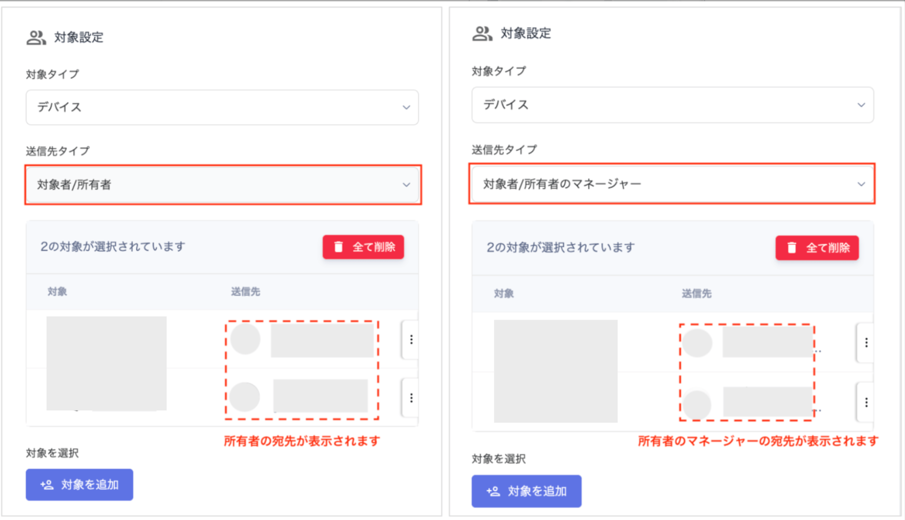Click 対象設定 heading in left panel
The image size is (905, 520).
tap(79, 37)
